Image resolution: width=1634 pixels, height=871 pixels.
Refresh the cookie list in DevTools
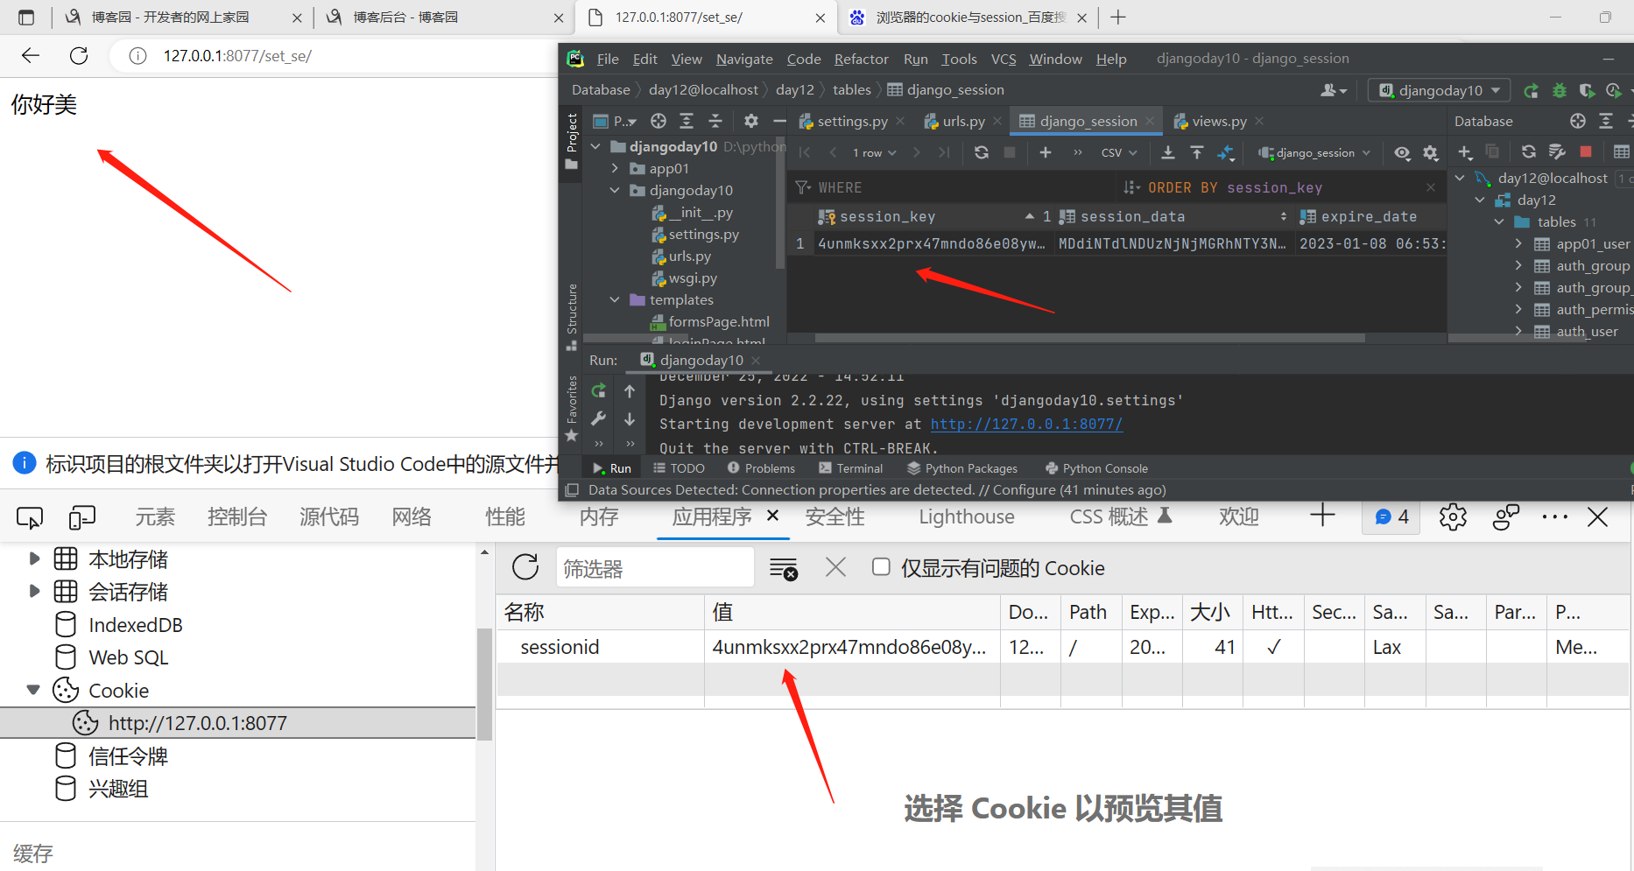525,567
